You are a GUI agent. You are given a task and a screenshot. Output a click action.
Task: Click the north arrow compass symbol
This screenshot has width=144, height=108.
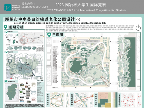tap(138, 28)
